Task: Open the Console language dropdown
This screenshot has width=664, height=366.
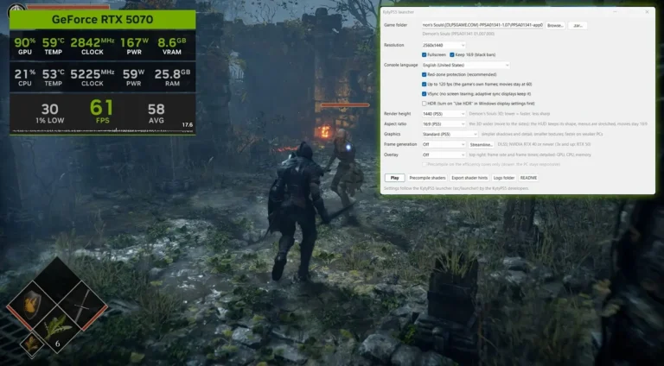Action: point(465,65)
